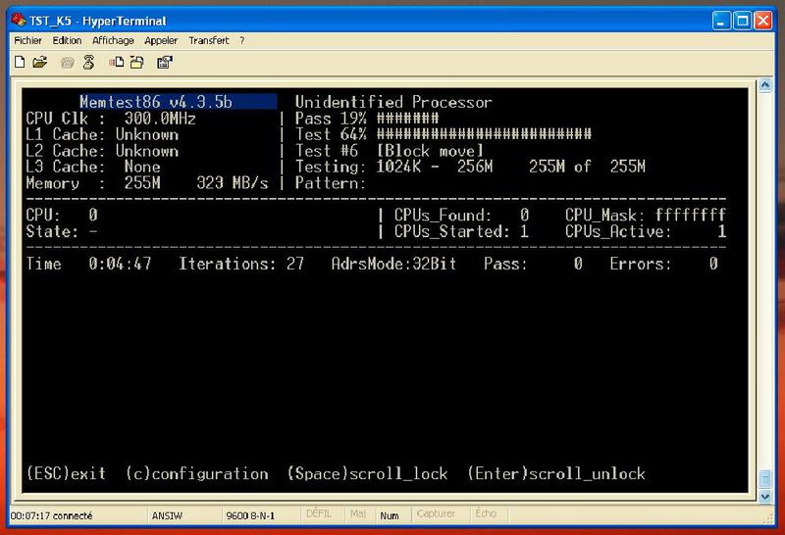Click the Maj status bar indicator
The height and width of the screenshot is (535, 785).
[x=358, y=513]
